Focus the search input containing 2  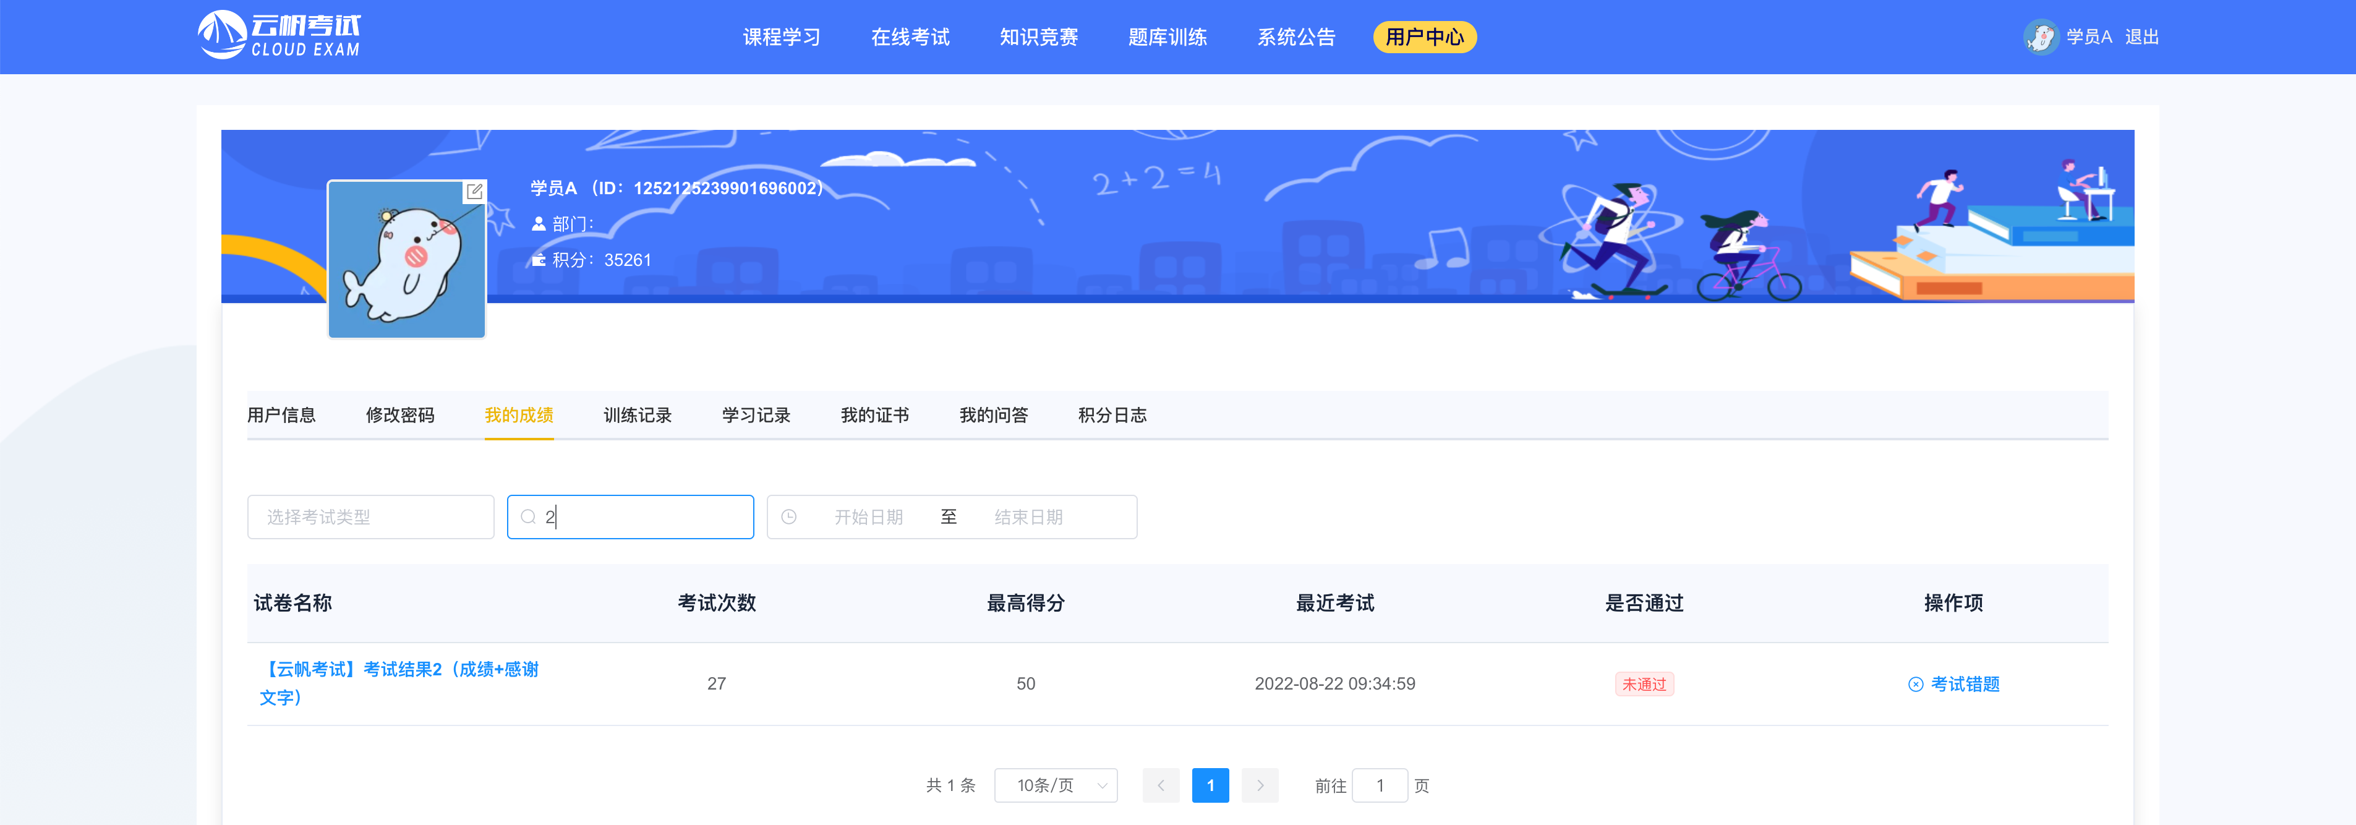pos(630,517)
